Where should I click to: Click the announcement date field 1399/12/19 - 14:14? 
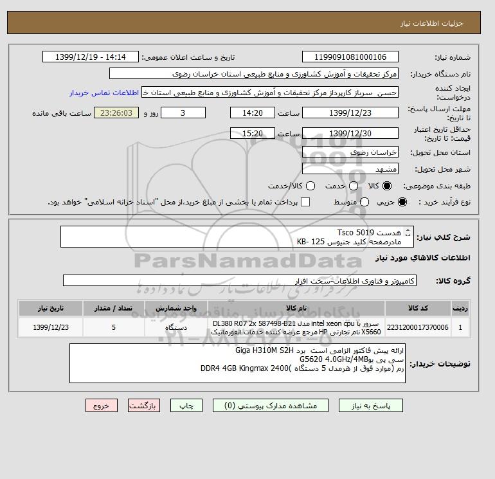pos(90,57)
